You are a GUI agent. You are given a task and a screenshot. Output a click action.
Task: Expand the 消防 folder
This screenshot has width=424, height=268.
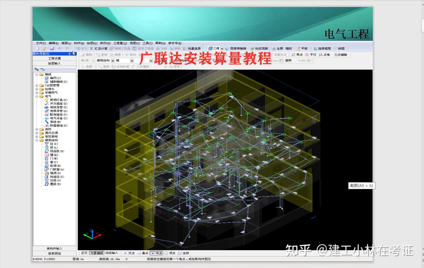[x=37, y=129]
